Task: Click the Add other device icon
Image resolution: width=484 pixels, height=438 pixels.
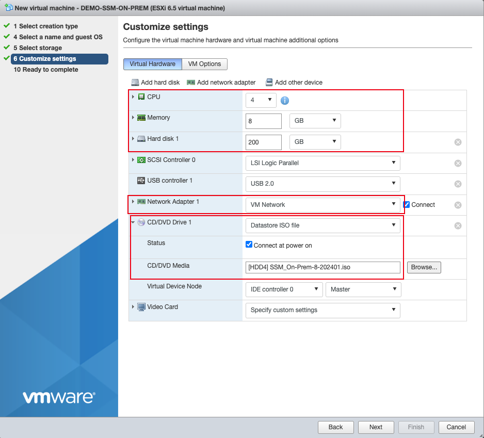Action: click(268, 82)
